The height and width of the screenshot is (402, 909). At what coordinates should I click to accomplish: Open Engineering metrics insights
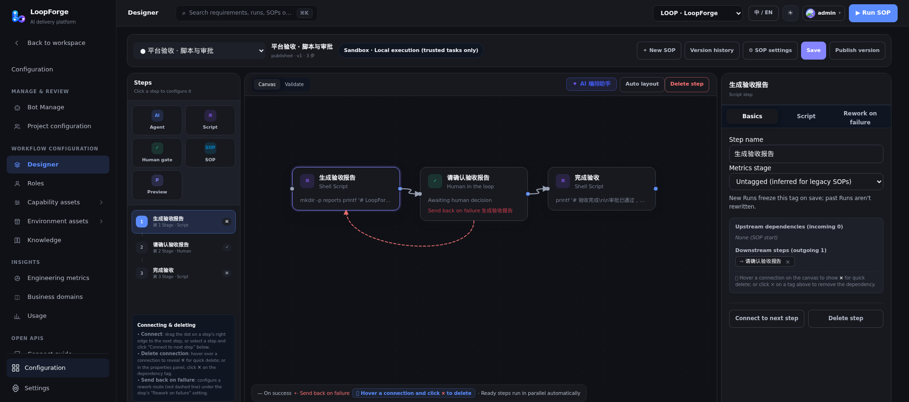58,278
